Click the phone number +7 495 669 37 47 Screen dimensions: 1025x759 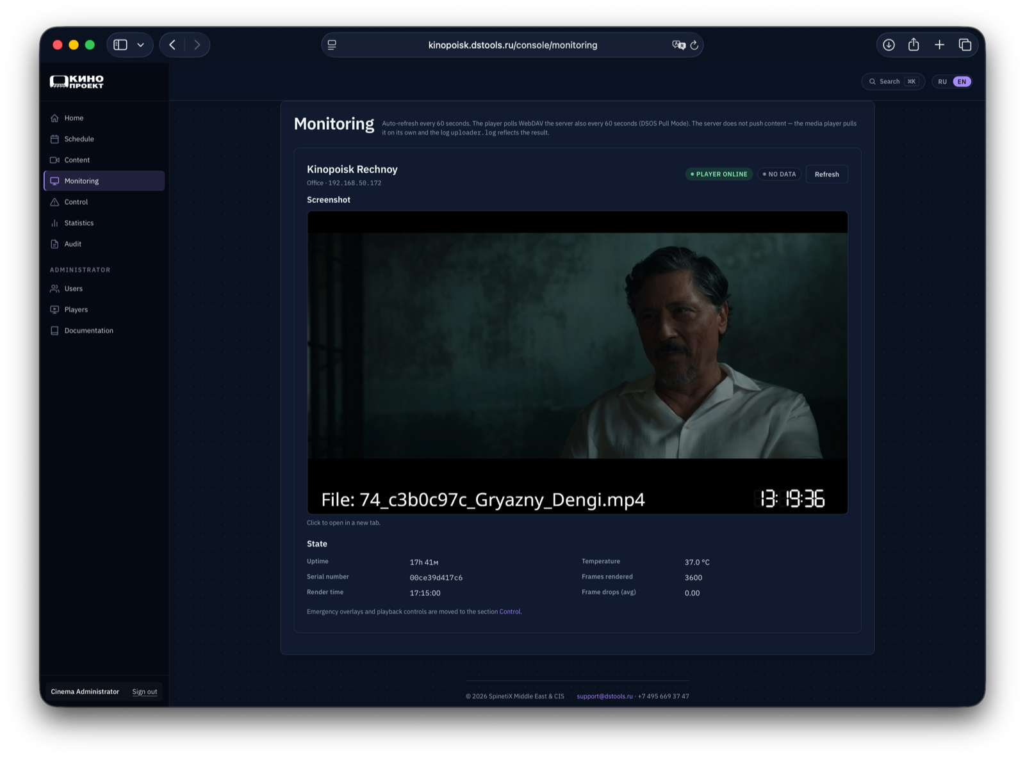(x=664, y=696)
